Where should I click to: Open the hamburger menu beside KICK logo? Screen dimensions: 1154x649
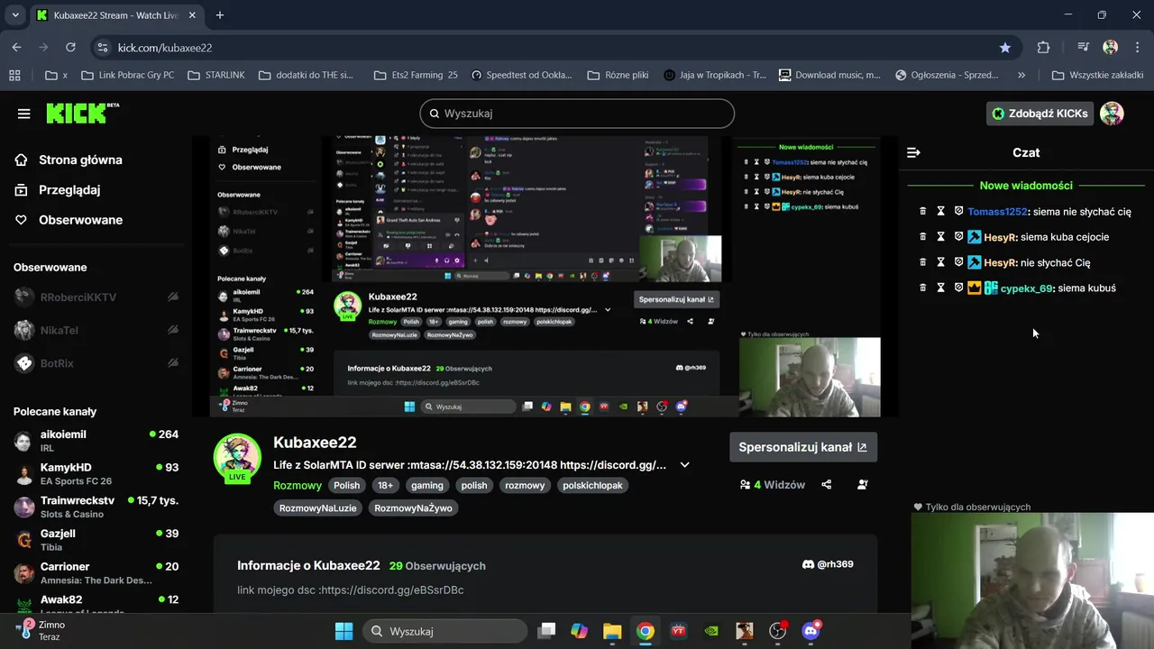[x=23, y=114]
